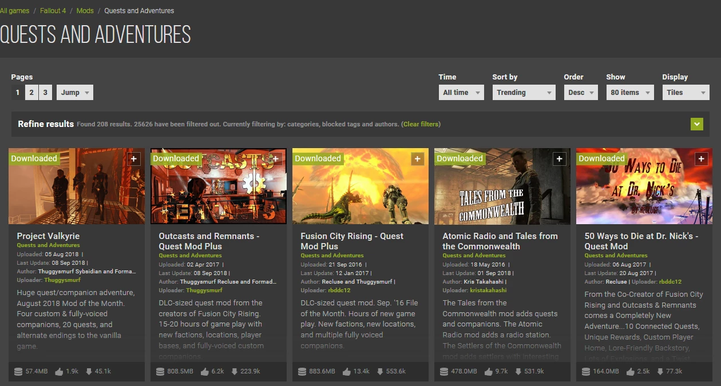This screenshot has width=721, height=386.
Task: Open '50 Ways to Die at Dr. Nick's' title
Action: point(641,241)
